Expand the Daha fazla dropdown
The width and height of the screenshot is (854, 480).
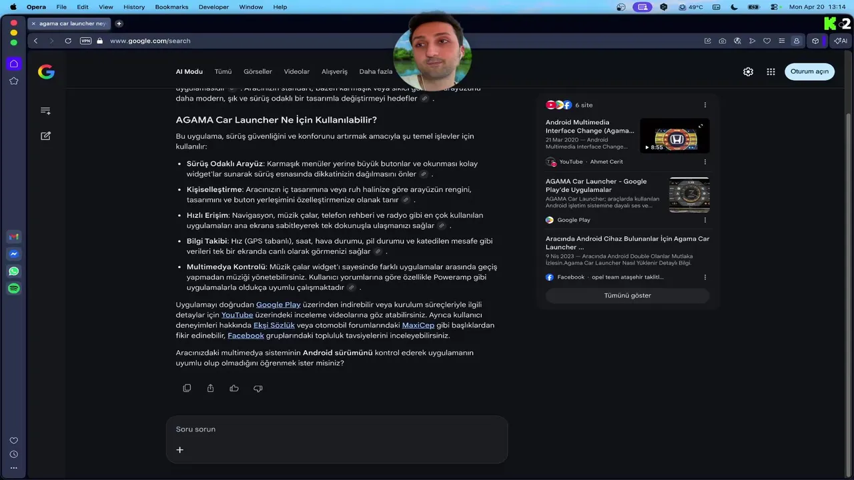376,71
